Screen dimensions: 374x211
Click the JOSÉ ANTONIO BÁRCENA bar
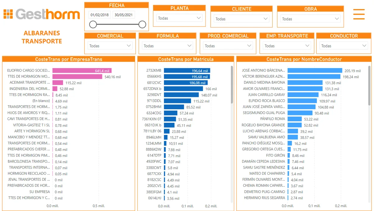(x=315, y=71)
